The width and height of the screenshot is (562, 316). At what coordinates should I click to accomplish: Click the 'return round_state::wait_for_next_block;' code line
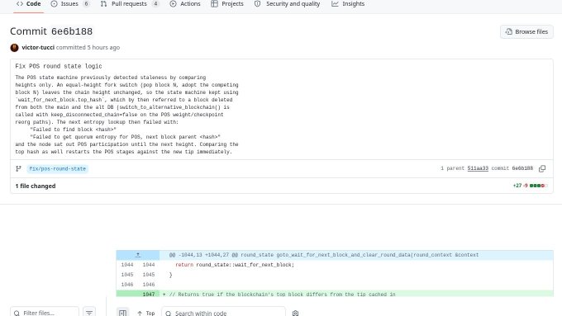pyautogui.click(x=235, y=265)
